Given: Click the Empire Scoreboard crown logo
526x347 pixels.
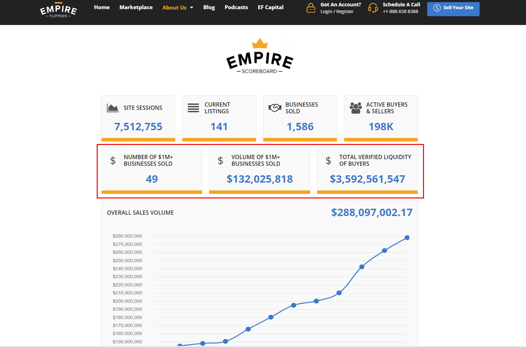Looking at the screenshot, I should tap(260, 56).
